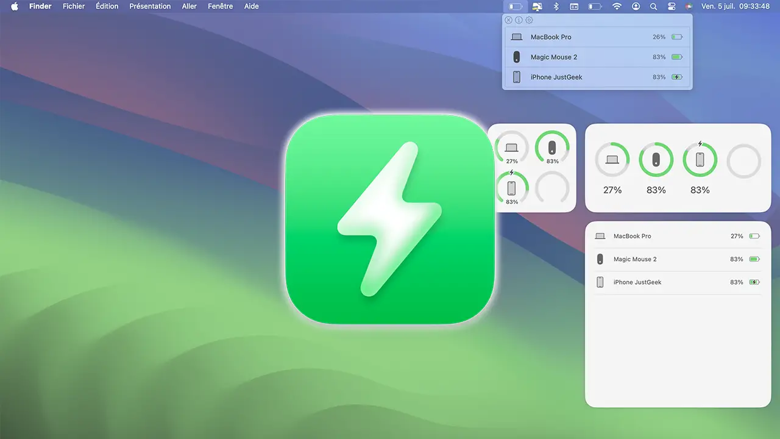The image size is (780, 439).
Task: Click the empty ring in the small widget
Action: click(552, 188)
